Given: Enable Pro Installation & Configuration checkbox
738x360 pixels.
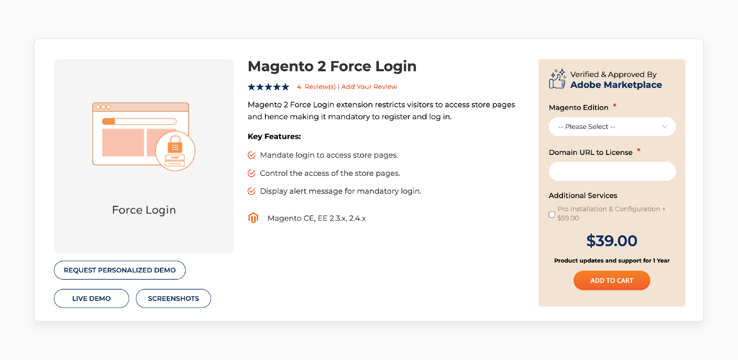Looking at the screenshot, I should (x=552, y=214).
